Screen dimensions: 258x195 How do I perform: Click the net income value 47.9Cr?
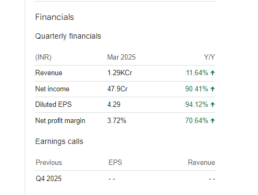(x=117, y=89)
